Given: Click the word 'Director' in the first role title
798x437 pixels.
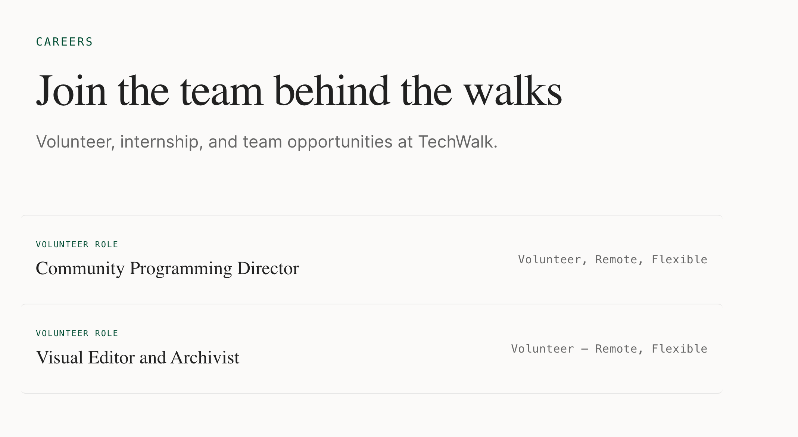Looking at the screenshot, I should 268,269.
